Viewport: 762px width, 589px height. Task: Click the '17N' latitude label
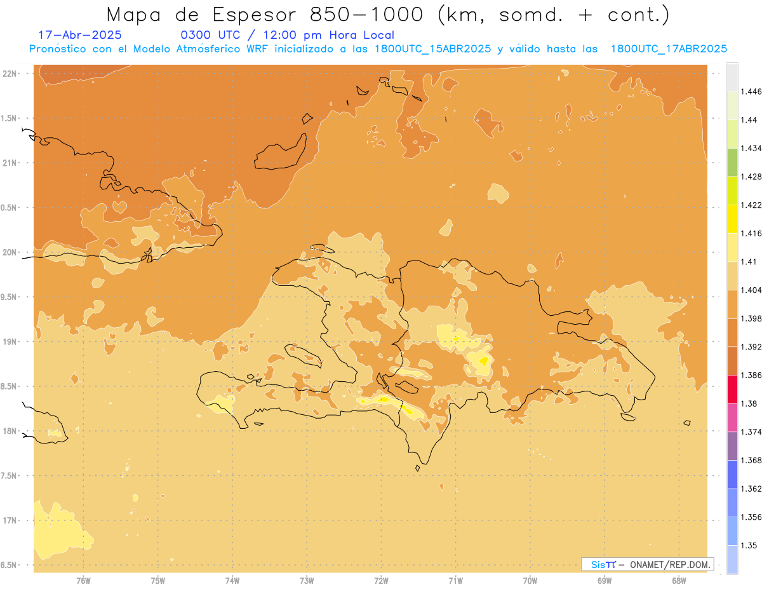click(10, 520)
